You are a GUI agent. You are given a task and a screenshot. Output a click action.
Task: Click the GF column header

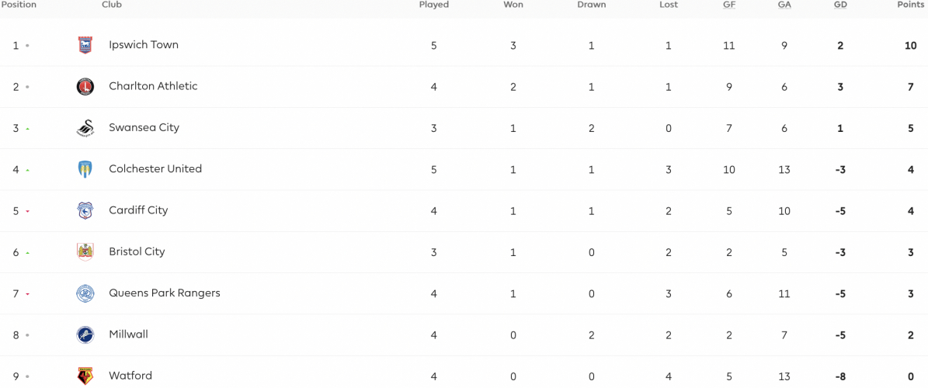(x=728, y=5)
